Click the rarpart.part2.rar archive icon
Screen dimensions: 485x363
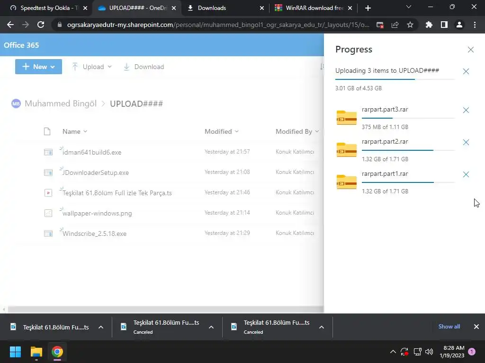point(346,150)
